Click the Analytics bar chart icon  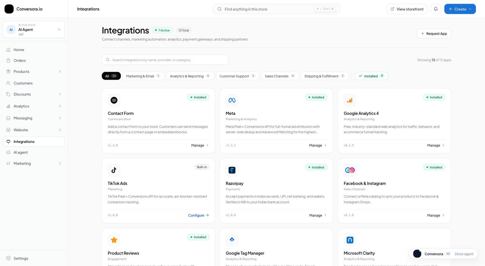coord(9,106)
